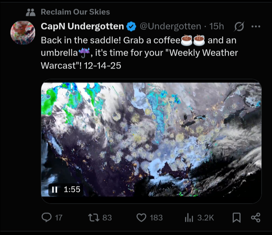Open the view analytics bar chart icon

189,217
